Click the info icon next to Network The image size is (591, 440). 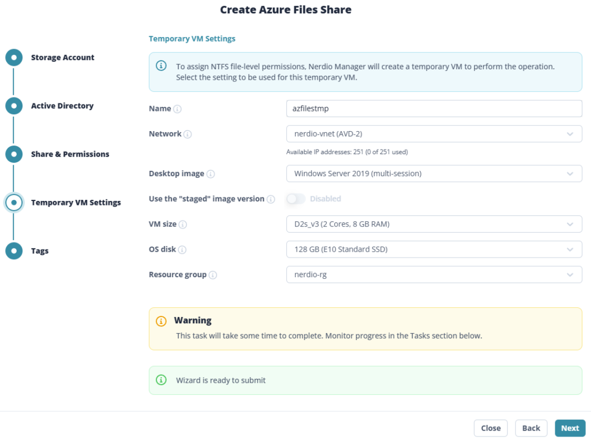pyautogui.click(x=188, y=134)
